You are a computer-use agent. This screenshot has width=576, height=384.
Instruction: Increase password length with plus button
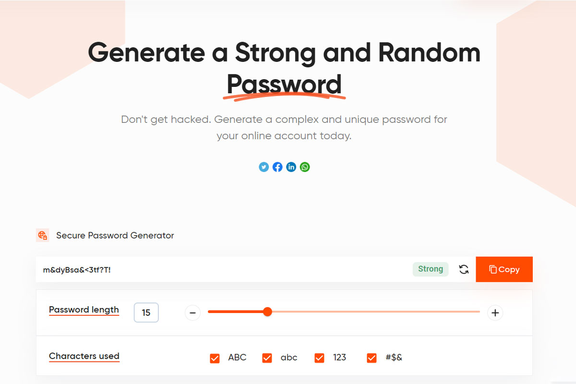pos(495,313)
